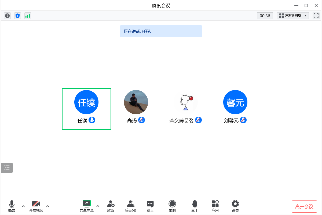
Task: Open meeting info icon
Action: pos(8,16)
